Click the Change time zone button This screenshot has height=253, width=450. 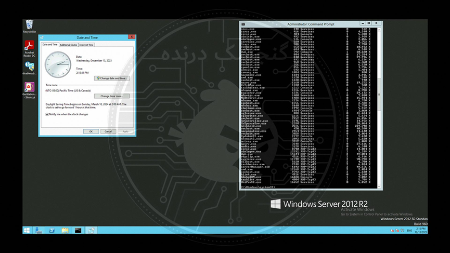[112, 96]
